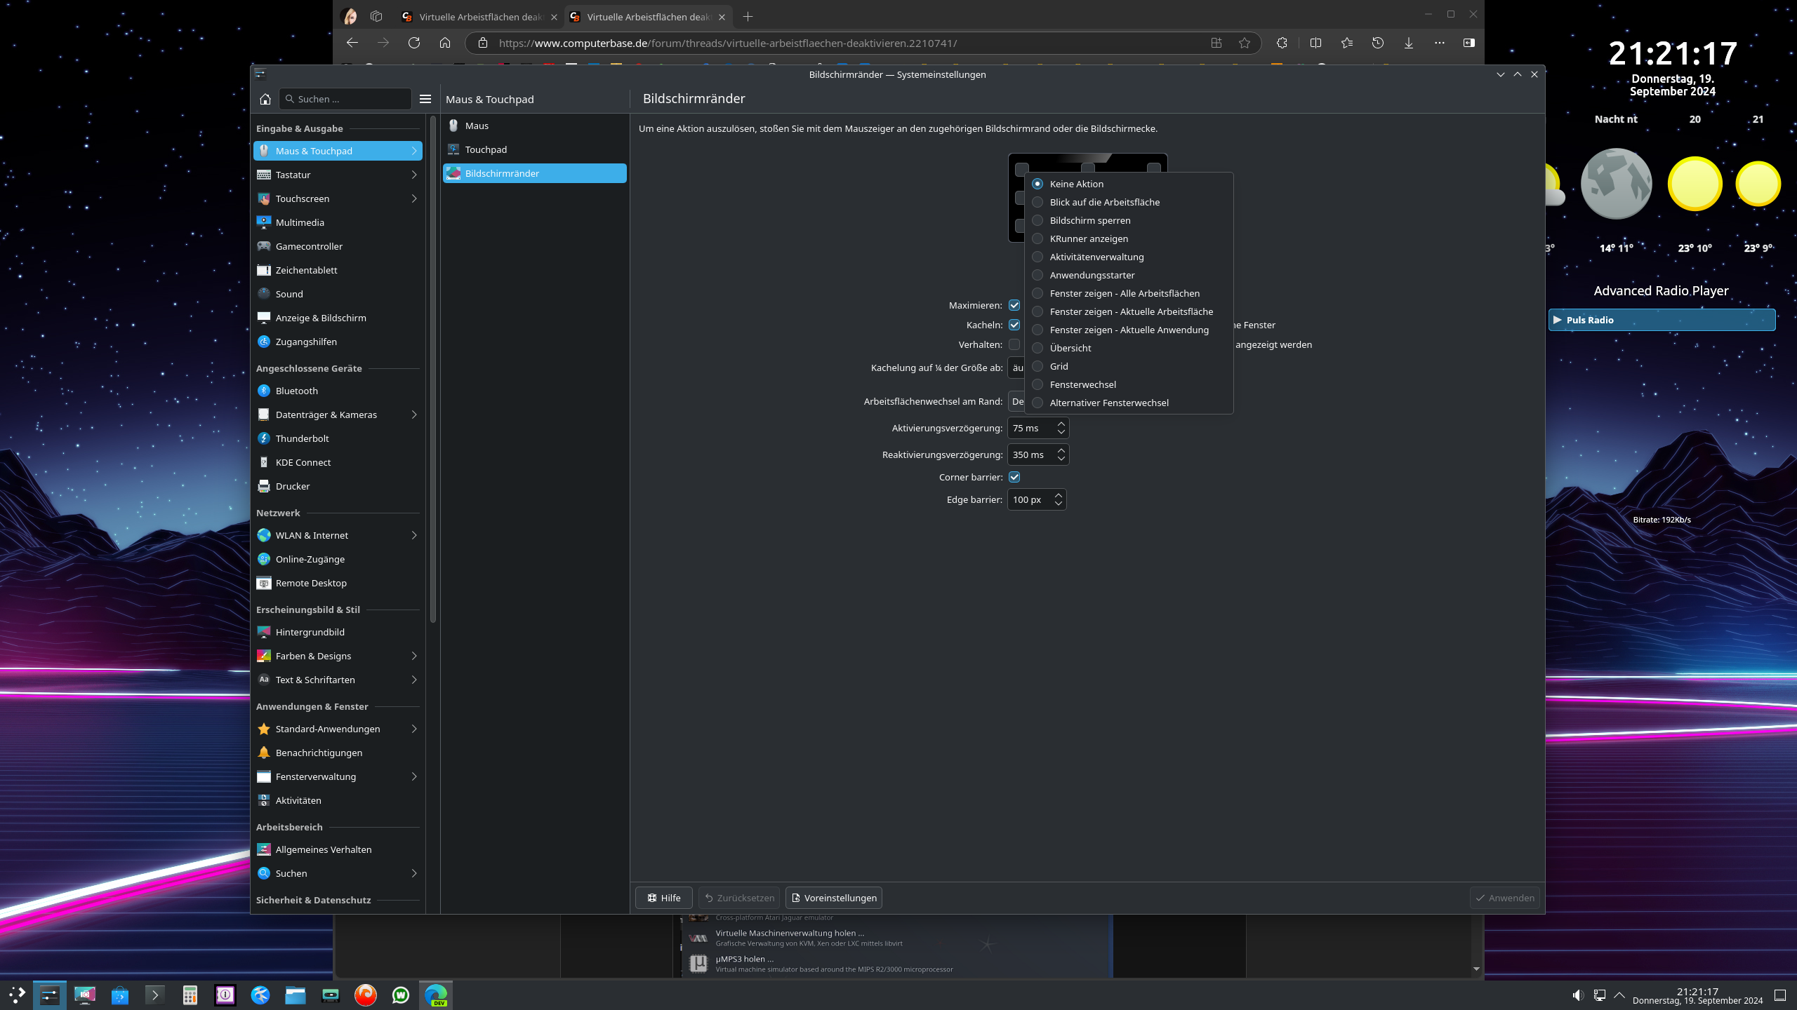This screenshot has width=1797, height=1010.
Task: Toggle the Maximieren checkbox
Action: (1014, 305)
